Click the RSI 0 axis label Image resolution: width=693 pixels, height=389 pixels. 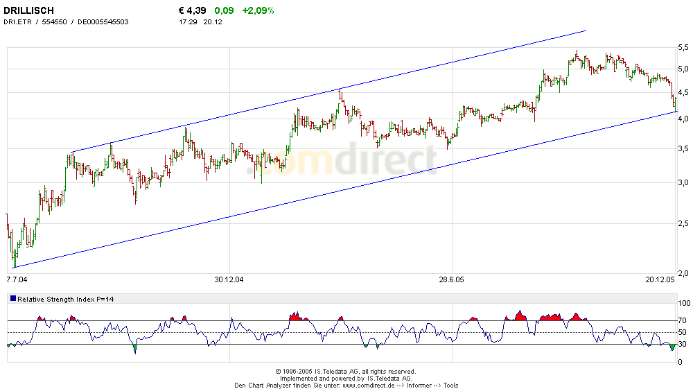coord(681,363)
